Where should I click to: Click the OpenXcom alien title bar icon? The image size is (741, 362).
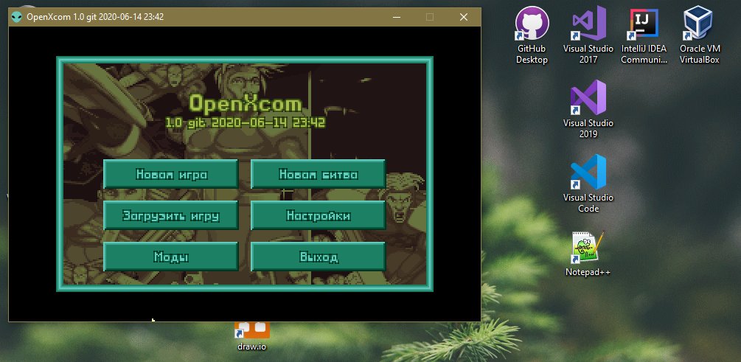(17, 17)
